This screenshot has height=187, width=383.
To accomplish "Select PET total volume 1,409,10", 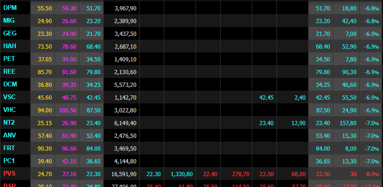I will tap(125, 59).
